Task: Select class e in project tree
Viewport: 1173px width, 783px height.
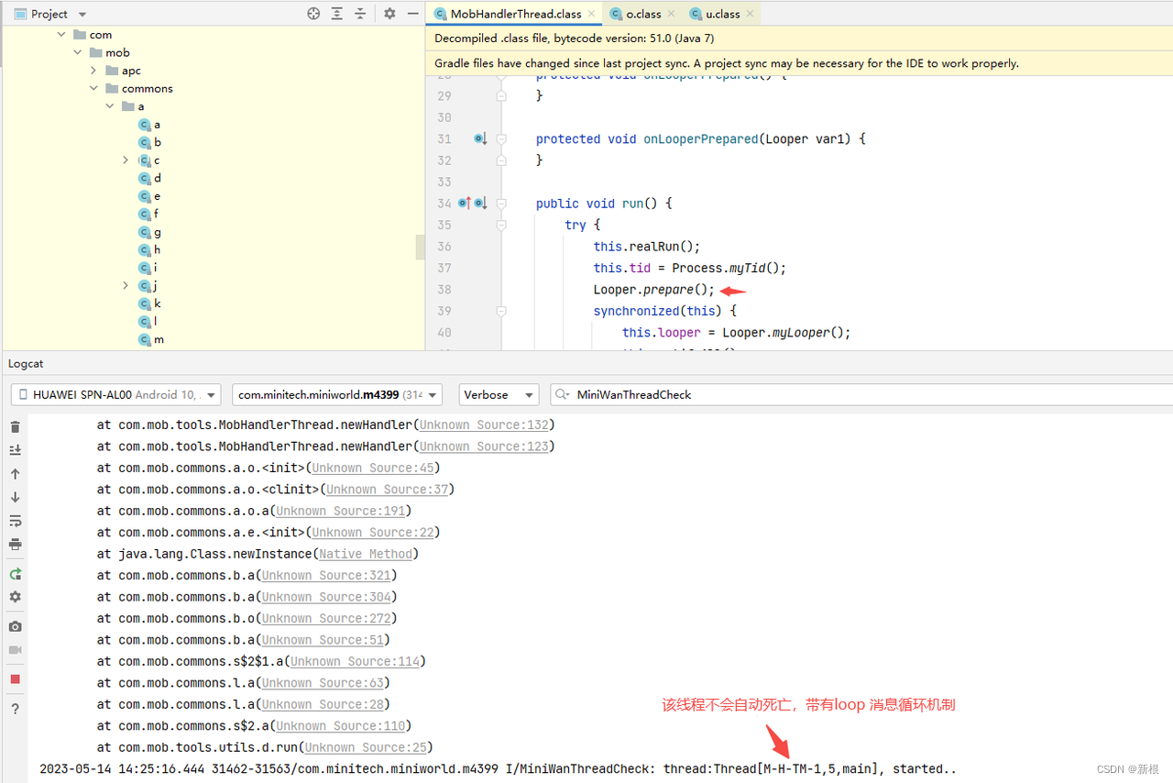Action: coord(149,196)
